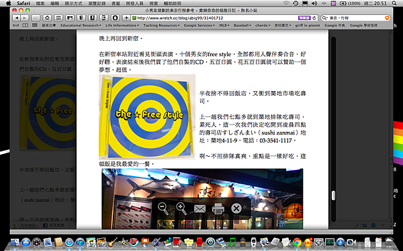Open Safari compass icon in the Dock
Screen dimensions: 403x251
tap(69, 242)
